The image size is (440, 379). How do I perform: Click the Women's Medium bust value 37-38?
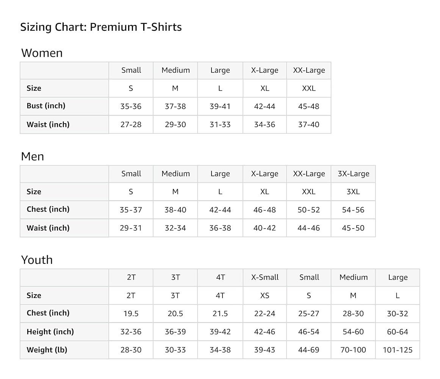[x=175, y=106]
